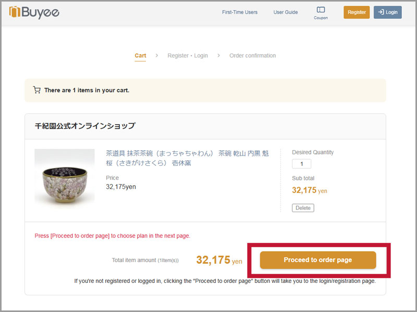The image size is (417, 312).
Task: Open First-Time Users page
Action: [x=239, y=12]
